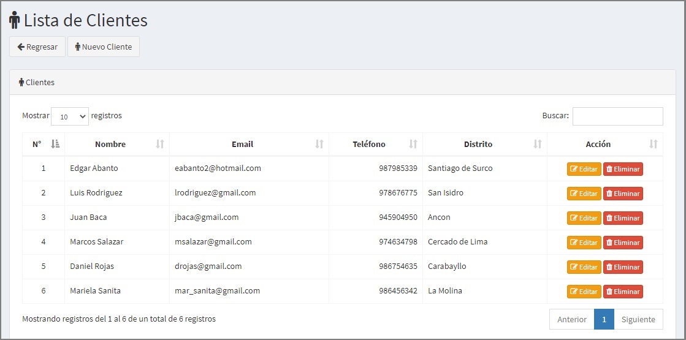Viewport: 686px width, 340px height.
Task: Open the Mostrar registros count dropdown
Action: [x=70, y=116]
